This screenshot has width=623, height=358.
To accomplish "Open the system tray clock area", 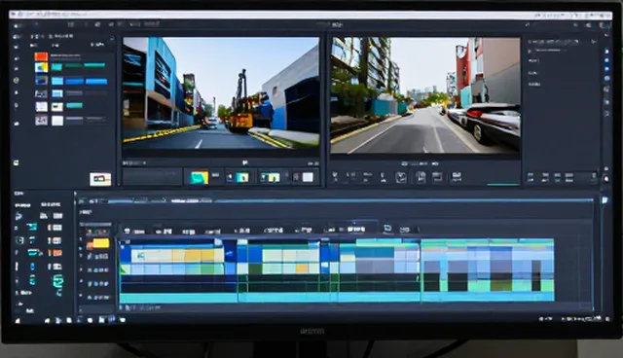I will [x=580, y=319].
